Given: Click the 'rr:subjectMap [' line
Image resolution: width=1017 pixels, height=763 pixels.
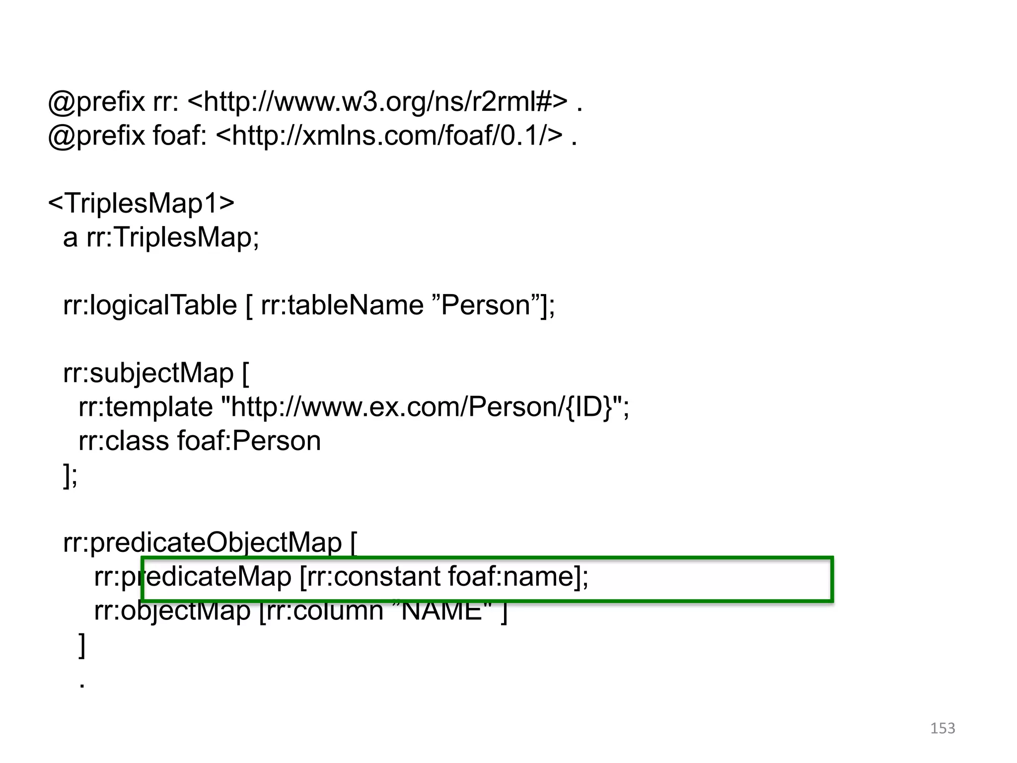Looking at the screenshot, I should click(x=156, y=374).
